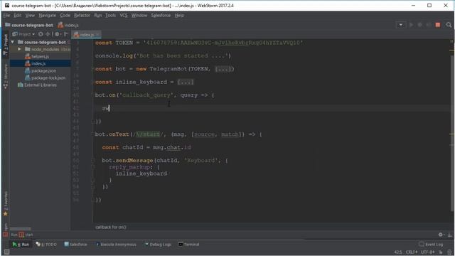Click the collapse all icon in Project panel
Viewport: 455px width, 256px height.
[x=48, y=34]
